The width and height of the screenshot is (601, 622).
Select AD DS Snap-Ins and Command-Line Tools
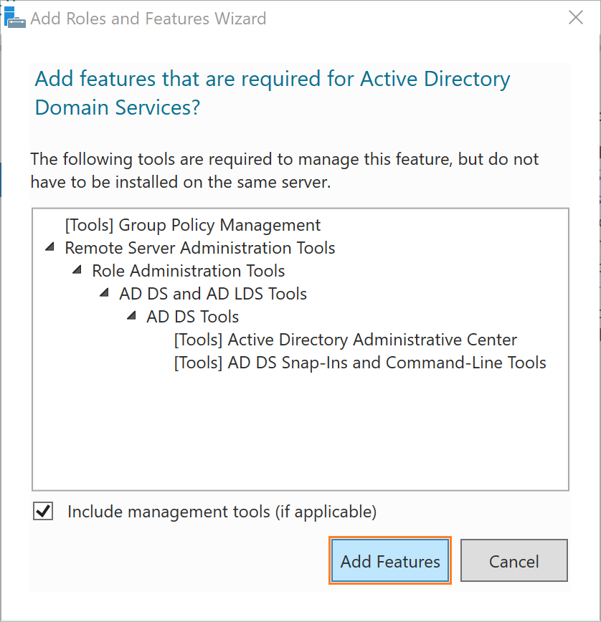click(x=360, y=363)
